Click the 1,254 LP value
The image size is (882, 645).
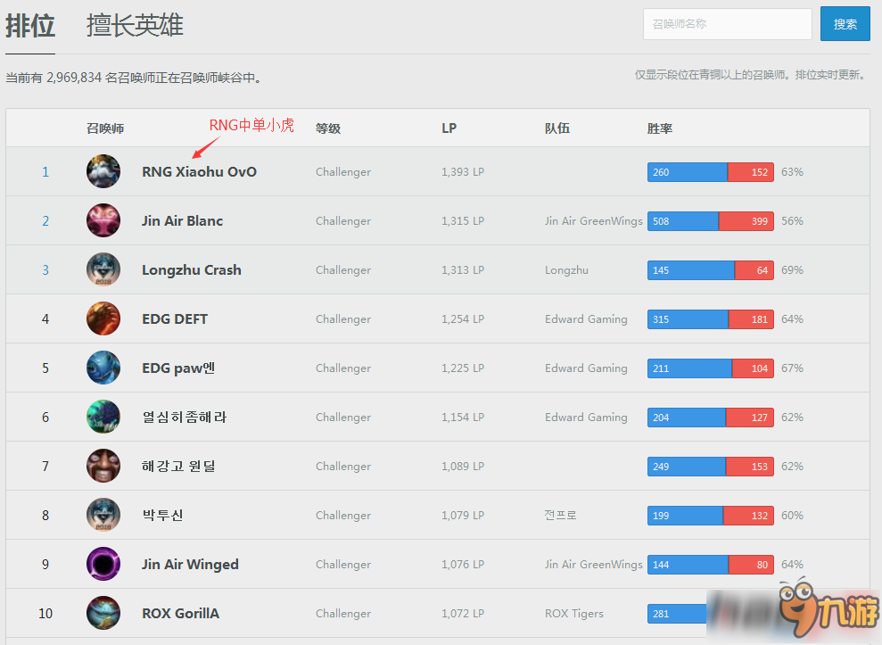pos(463,319)
